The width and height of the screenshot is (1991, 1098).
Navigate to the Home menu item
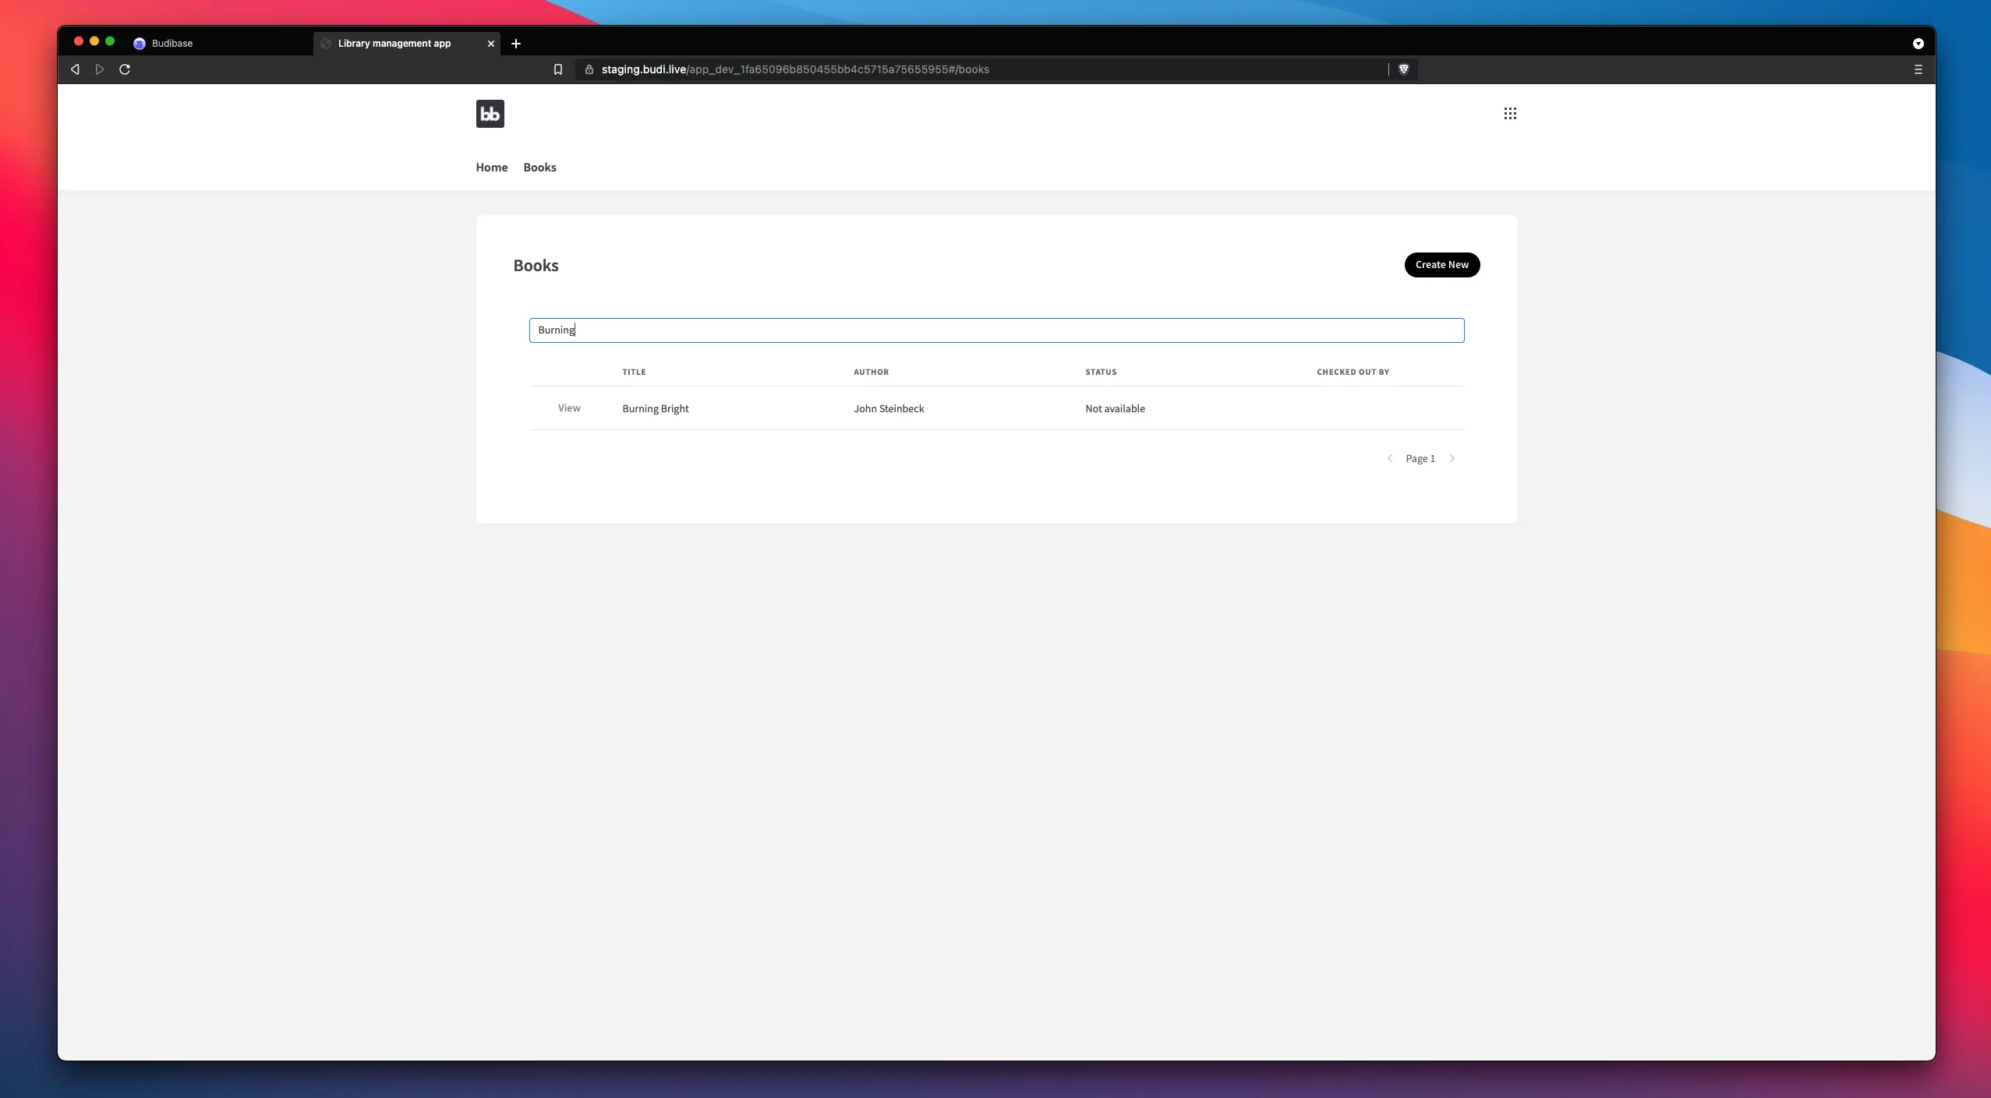491,168
